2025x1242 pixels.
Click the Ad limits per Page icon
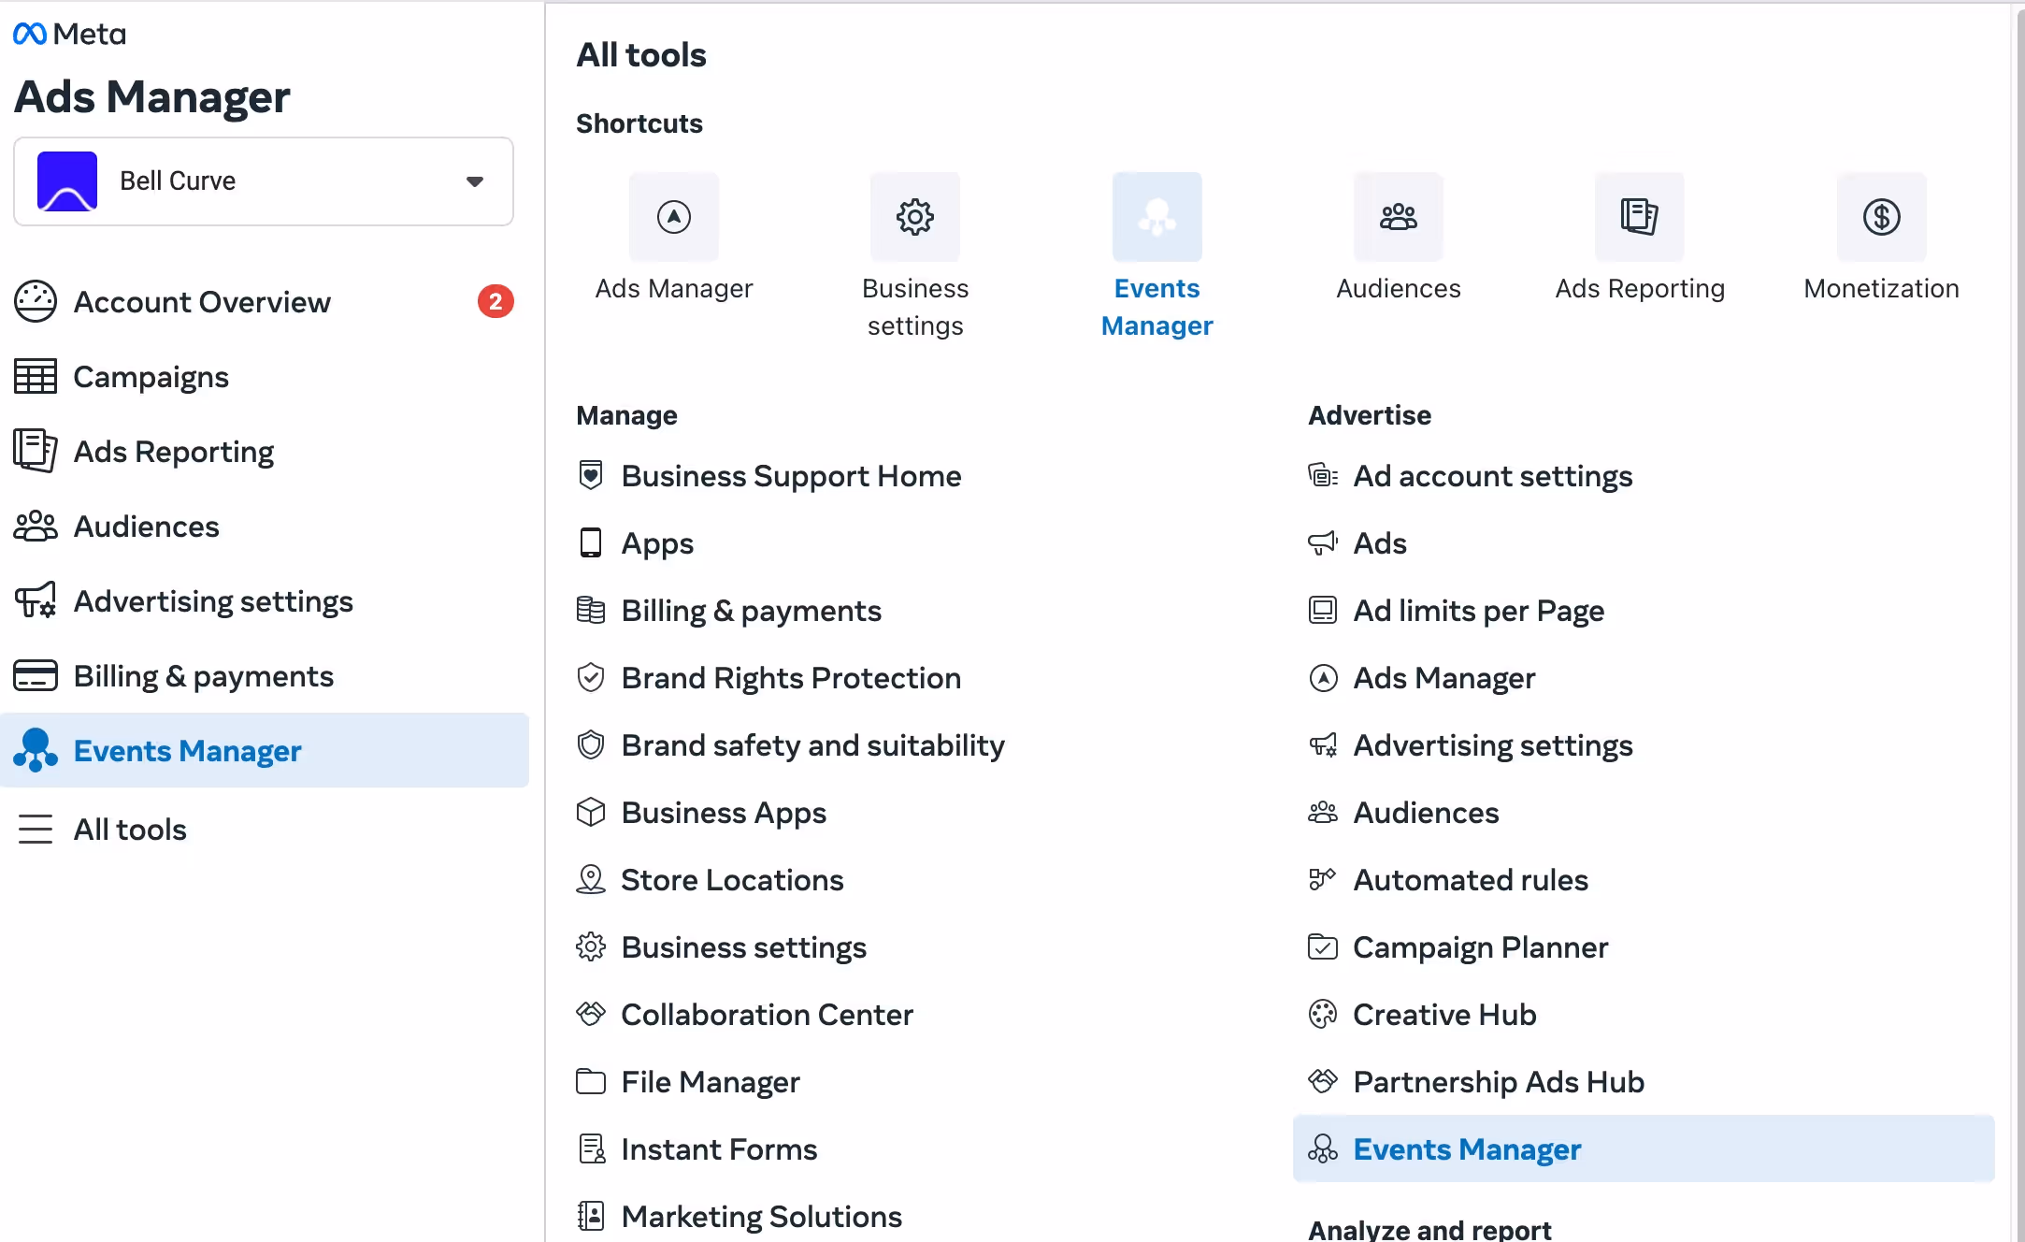coord(1323,611)
